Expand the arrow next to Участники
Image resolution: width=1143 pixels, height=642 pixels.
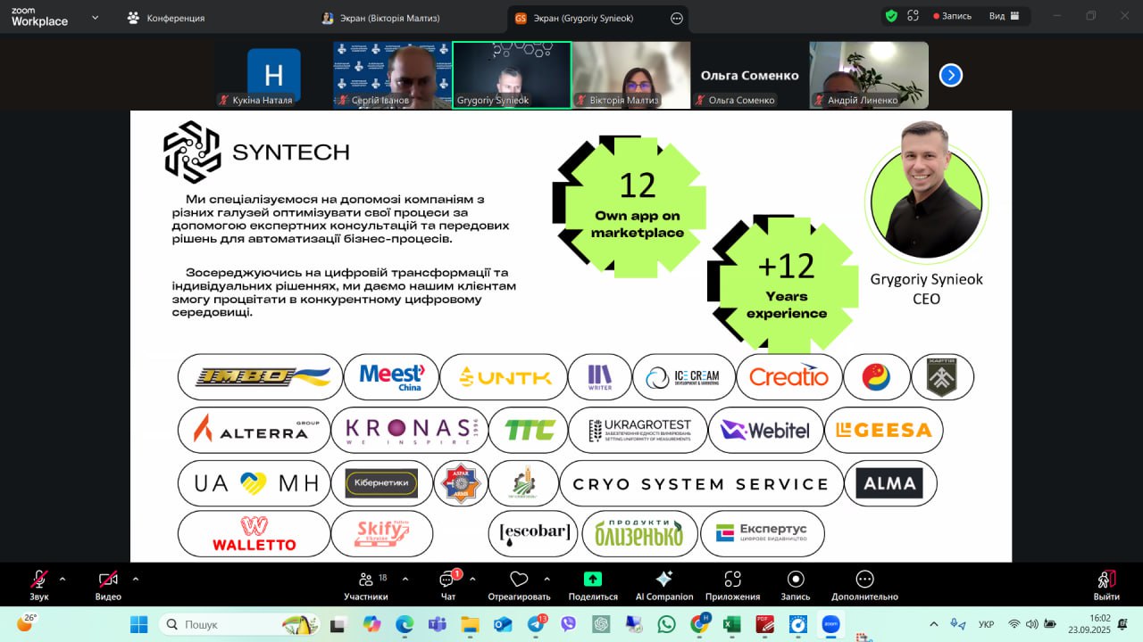tap(405, 579)
